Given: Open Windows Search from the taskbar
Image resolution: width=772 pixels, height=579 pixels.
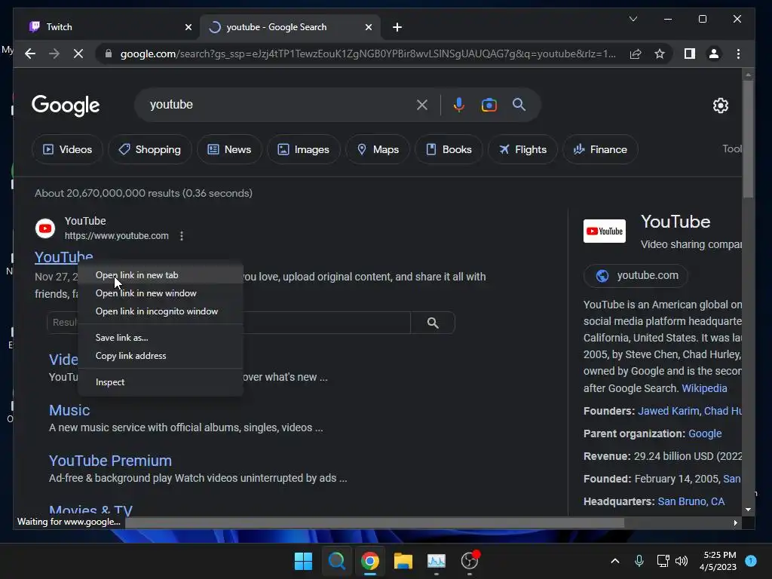Looking at the screenshot, I should pos(337,561).
